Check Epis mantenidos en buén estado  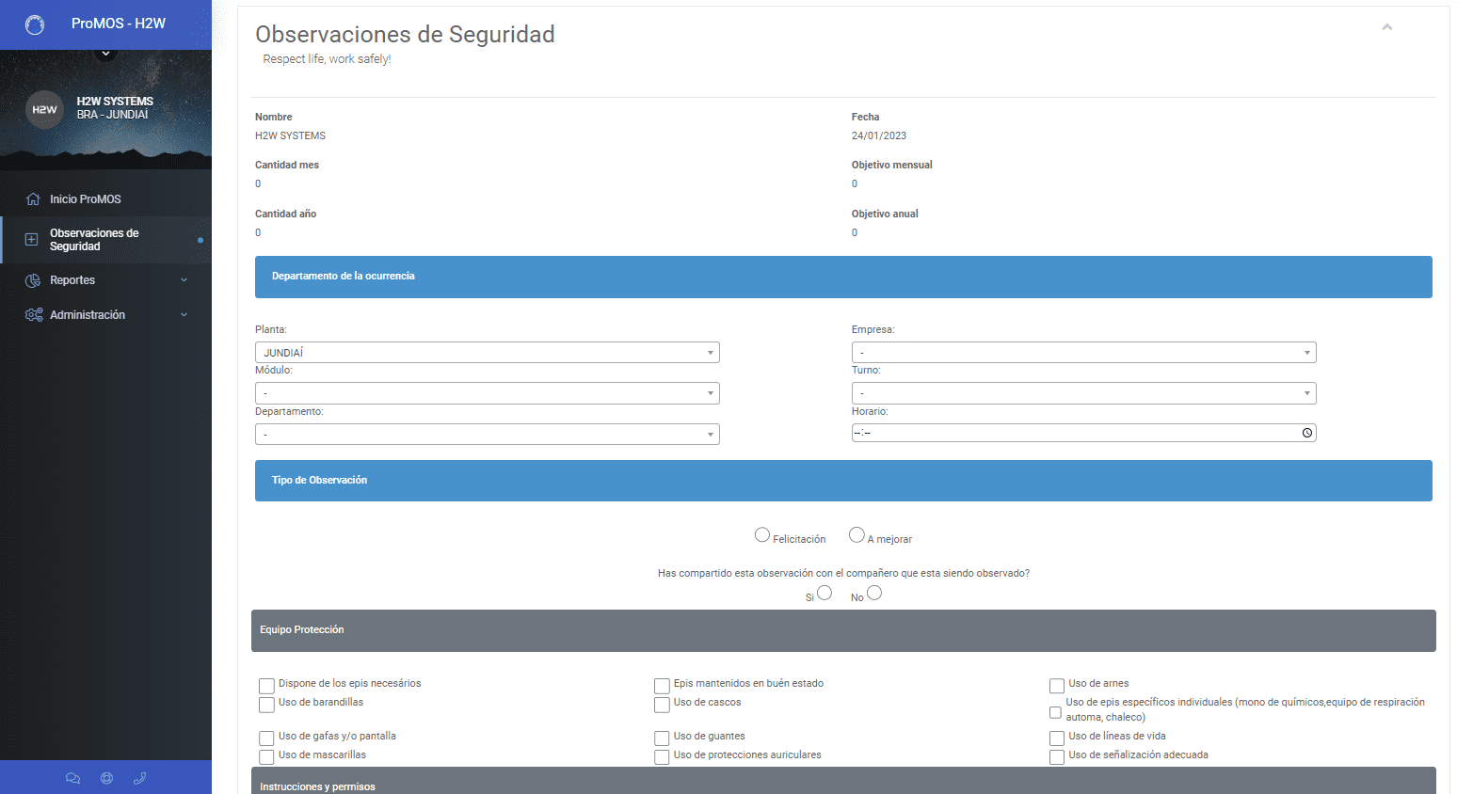click(x=662, y=686)
